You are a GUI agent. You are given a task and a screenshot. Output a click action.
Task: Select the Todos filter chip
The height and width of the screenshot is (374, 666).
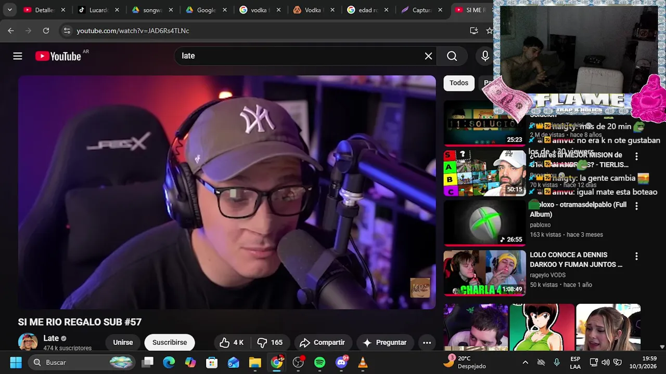(x=459, y=83)
